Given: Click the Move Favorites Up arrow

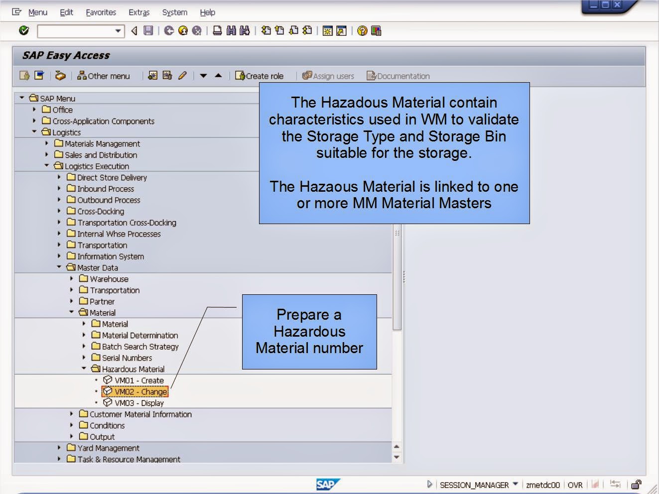Looking at the screenshot, I should pos(218,76).
